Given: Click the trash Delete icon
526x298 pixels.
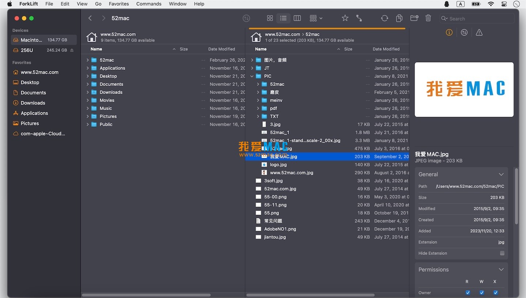Looking at the screenshot, I should pyautogui.click(x=428, y=18).
